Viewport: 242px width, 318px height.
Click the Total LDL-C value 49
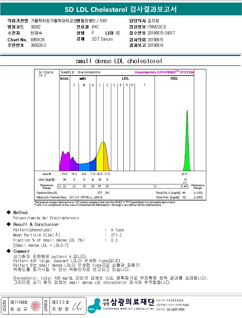point(184,193)
